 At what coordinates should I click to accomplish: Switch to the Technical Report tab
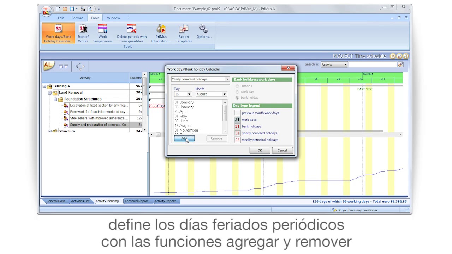[x=136, y=201]
